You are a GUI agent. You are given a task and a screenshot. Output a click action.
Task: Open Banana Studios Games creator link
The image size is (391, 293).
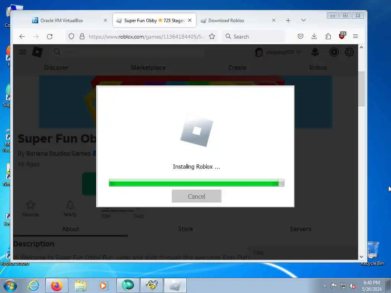pos(58,153)
